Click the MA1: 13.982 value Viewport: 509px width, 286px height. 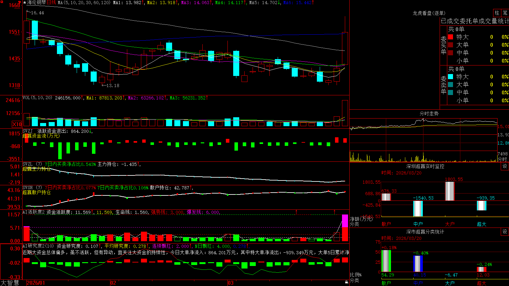pyautogui.click(x=127, y=3)
